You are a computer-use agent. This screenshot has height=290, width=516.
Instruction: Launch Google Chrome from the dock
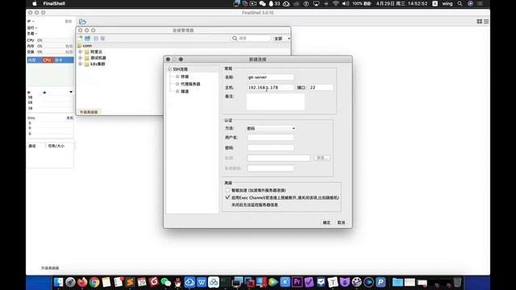94,282
